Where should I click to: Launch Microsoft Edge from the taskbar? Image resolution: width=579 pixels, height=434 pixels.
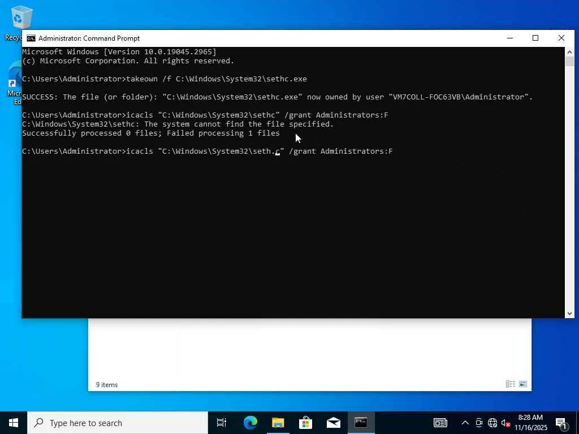250,423
